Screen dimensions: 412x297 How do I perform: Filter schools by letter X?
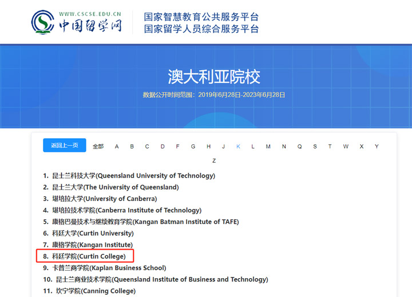(362, 146)
